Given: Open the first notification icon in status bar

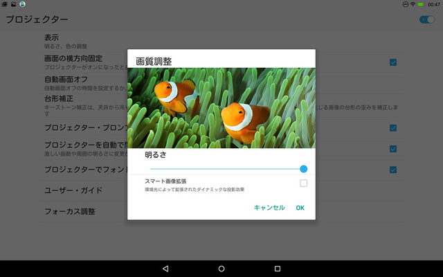Looking at the screenshot, I should click(5, 4).
